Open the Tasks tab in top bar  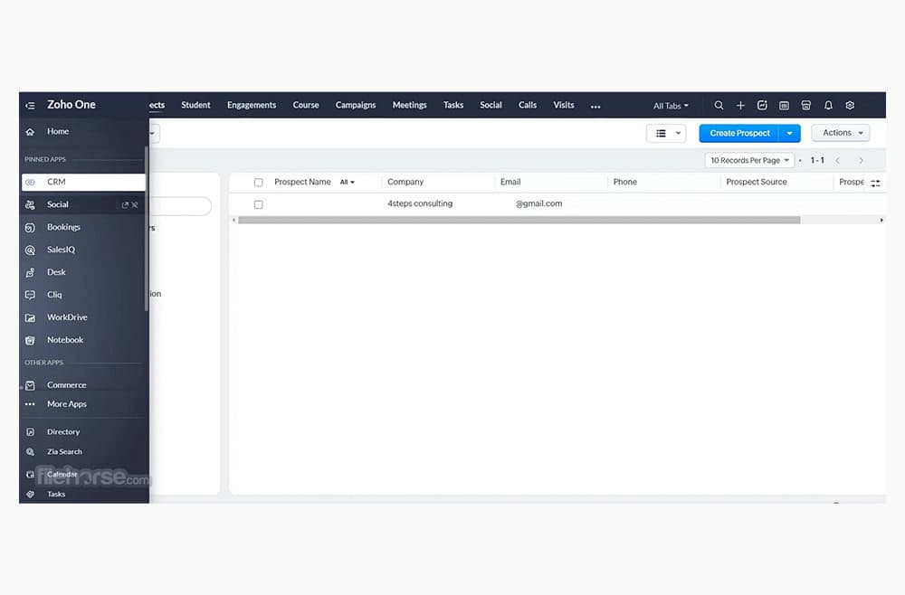[x=453, y=105]
